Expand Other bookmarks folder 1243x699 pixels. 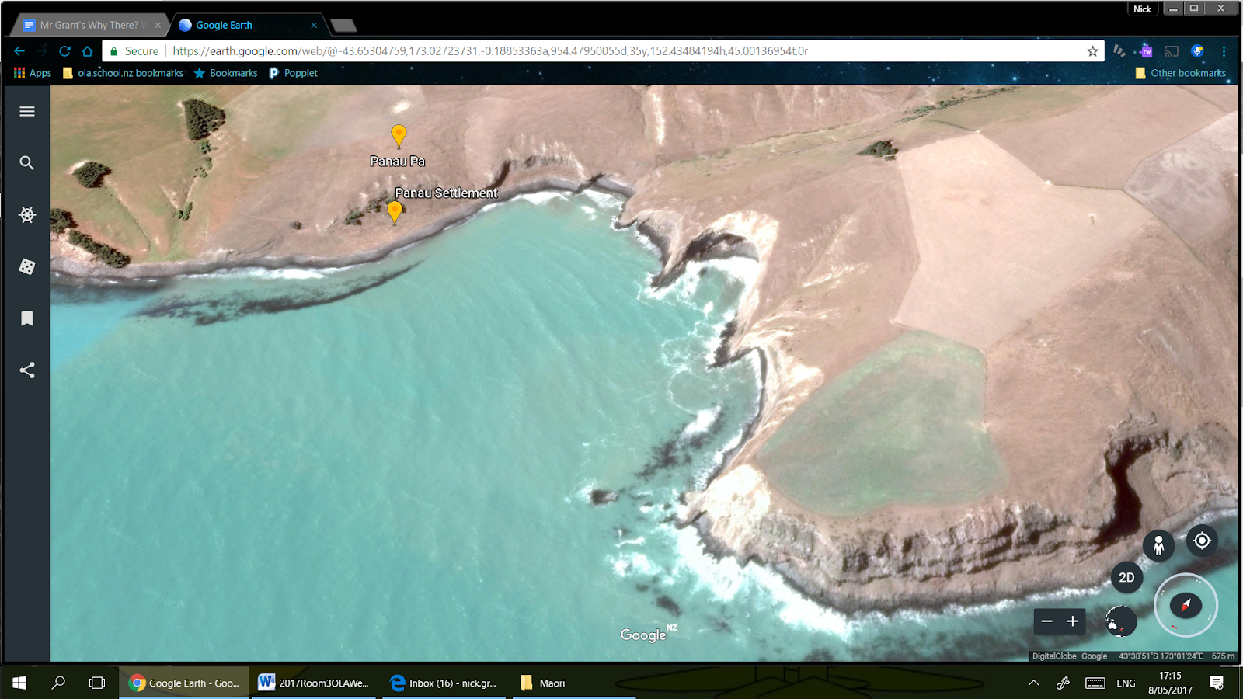coord(1180,73)
